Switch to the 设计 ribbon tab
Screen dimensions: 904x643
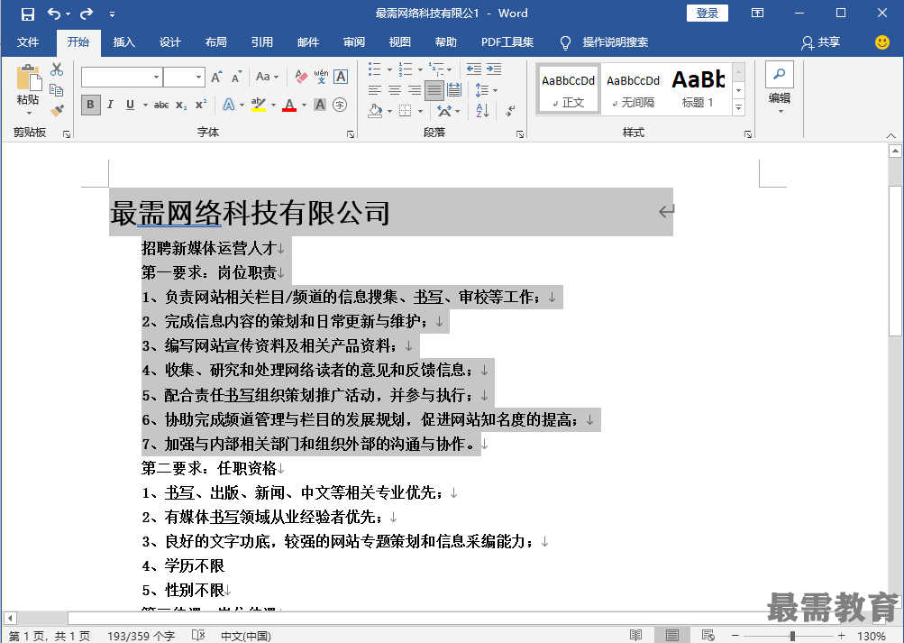170,42
